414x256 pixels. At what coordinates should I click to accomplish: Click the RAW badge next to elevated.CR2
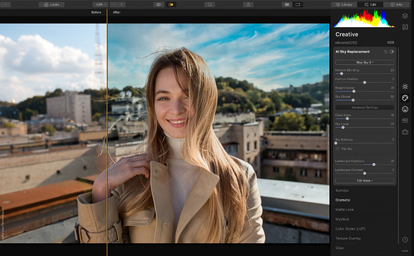[390, 43]
